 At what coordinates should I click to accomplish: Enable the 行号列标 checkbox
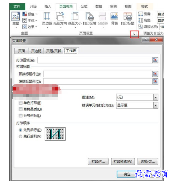[x=21, y=116]
